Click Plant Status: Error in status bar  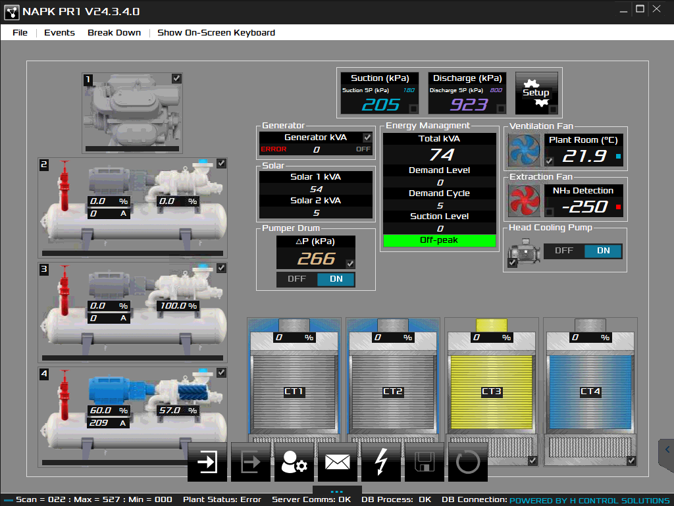coord(222,499)
